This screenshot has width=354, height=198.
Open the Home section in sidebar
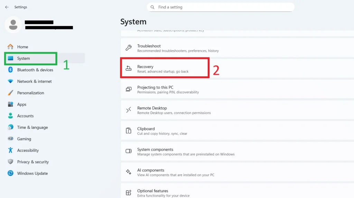[23, 47]
